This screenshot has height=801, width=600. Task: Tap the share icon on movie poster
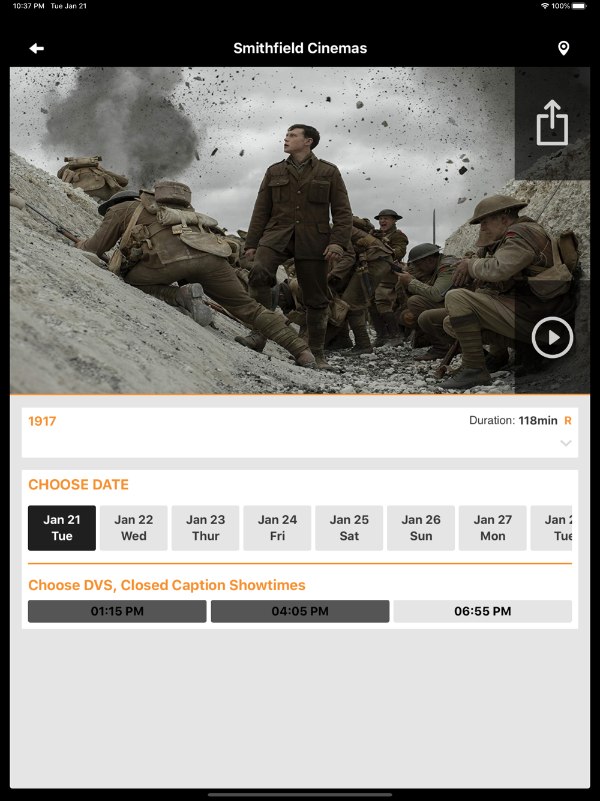(552, 122)
